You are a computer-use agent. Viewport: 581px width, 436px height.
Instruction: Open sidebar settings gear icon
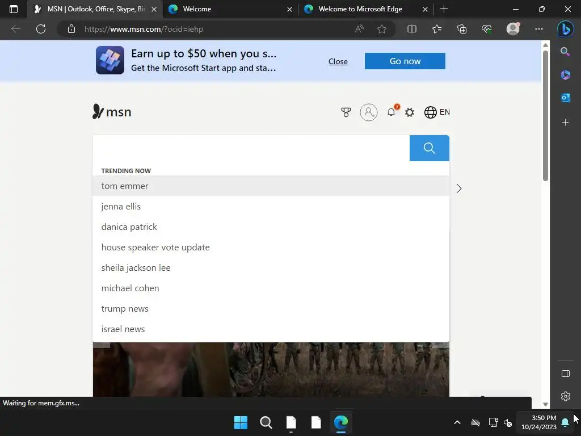click(x=566, y=396)
